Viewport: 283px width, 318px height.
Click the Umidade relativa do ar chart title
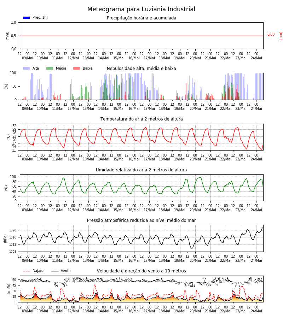click(141, 170)
